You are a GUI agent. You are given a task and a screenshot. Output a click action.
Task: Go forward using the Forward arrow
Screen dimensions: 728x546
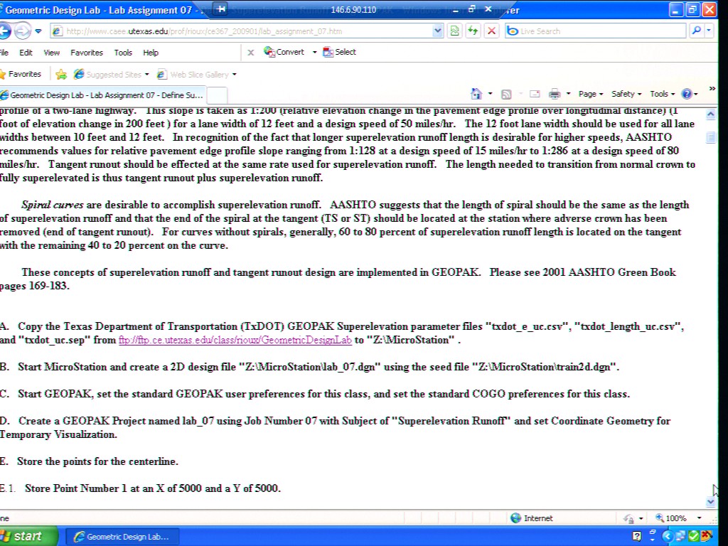[x=21, y=31]
